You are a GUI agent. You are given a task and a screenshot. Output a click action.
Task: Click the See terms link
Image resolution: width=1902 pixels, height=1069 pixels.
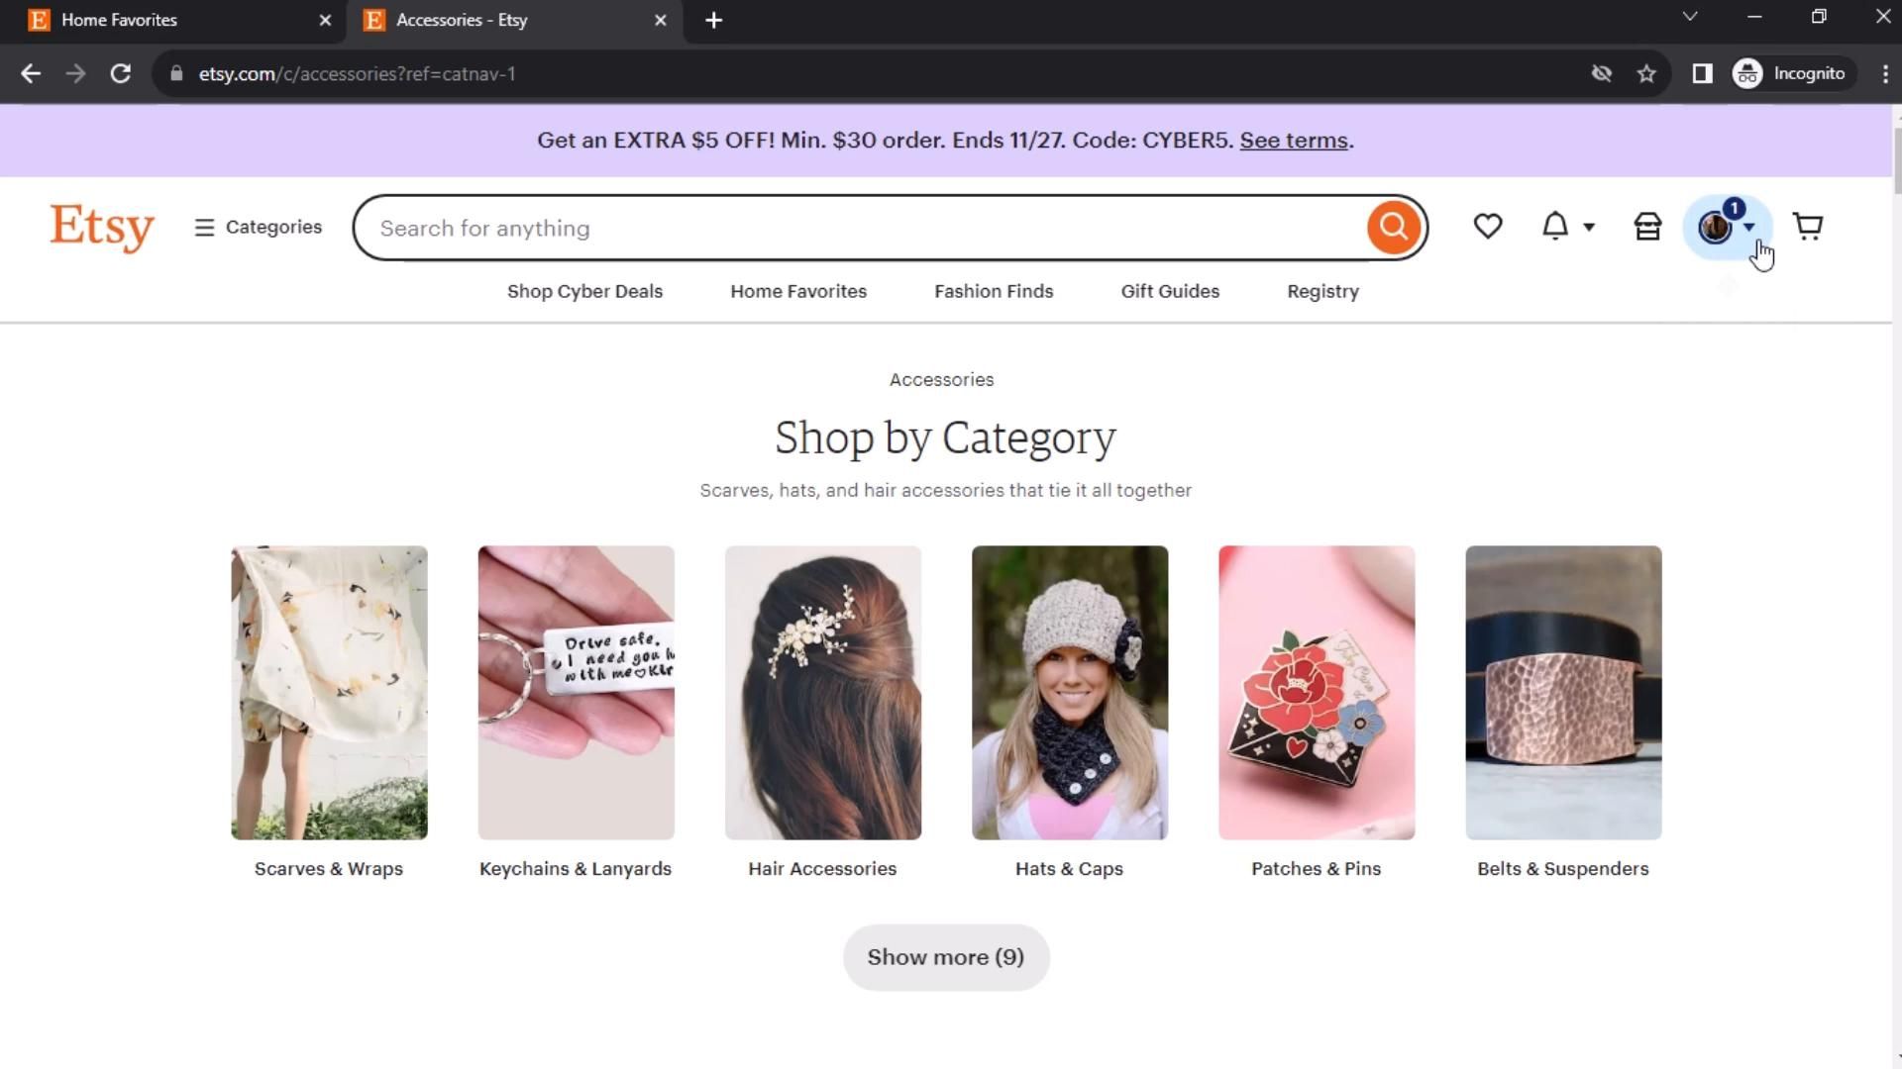(x=1293, y=141)
